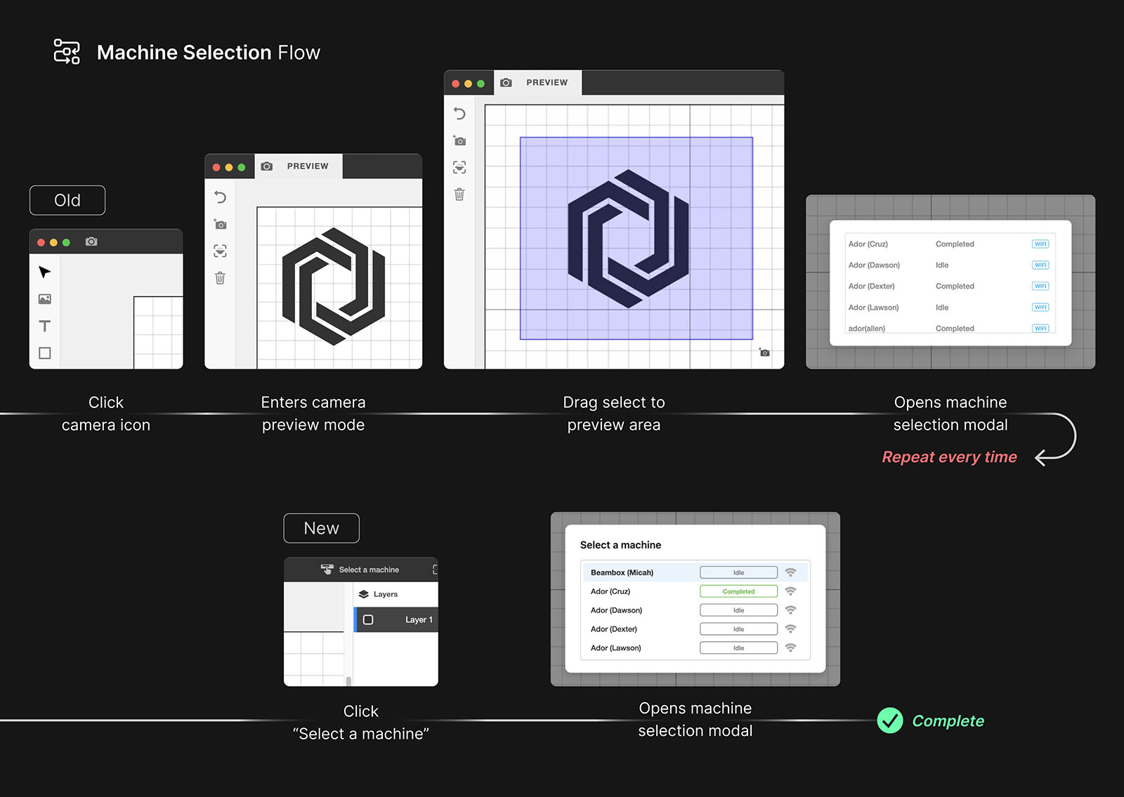Click the black hexagon logo in the preview canvas
1124x797 pixels.
click(x=334, y=286)
